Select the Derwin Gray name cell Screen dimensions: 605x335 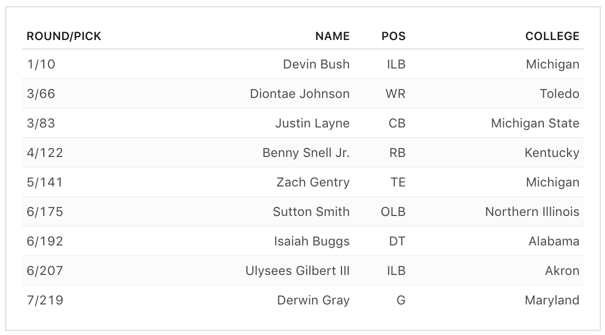313,300
